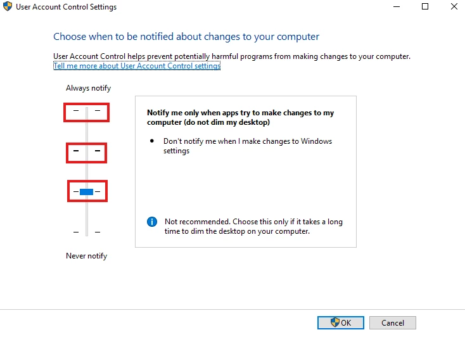Click the bold 'Notify me only when apps' description
The height and width of the screenshot is (344, 465).
click(x=241, y=117)
